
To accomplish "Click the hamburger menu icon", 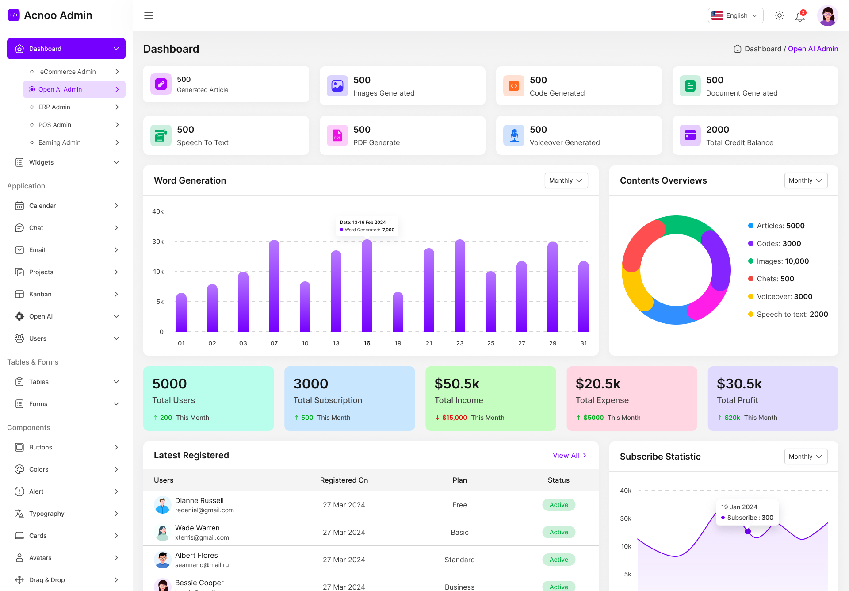I will click(x=149, y=15).
